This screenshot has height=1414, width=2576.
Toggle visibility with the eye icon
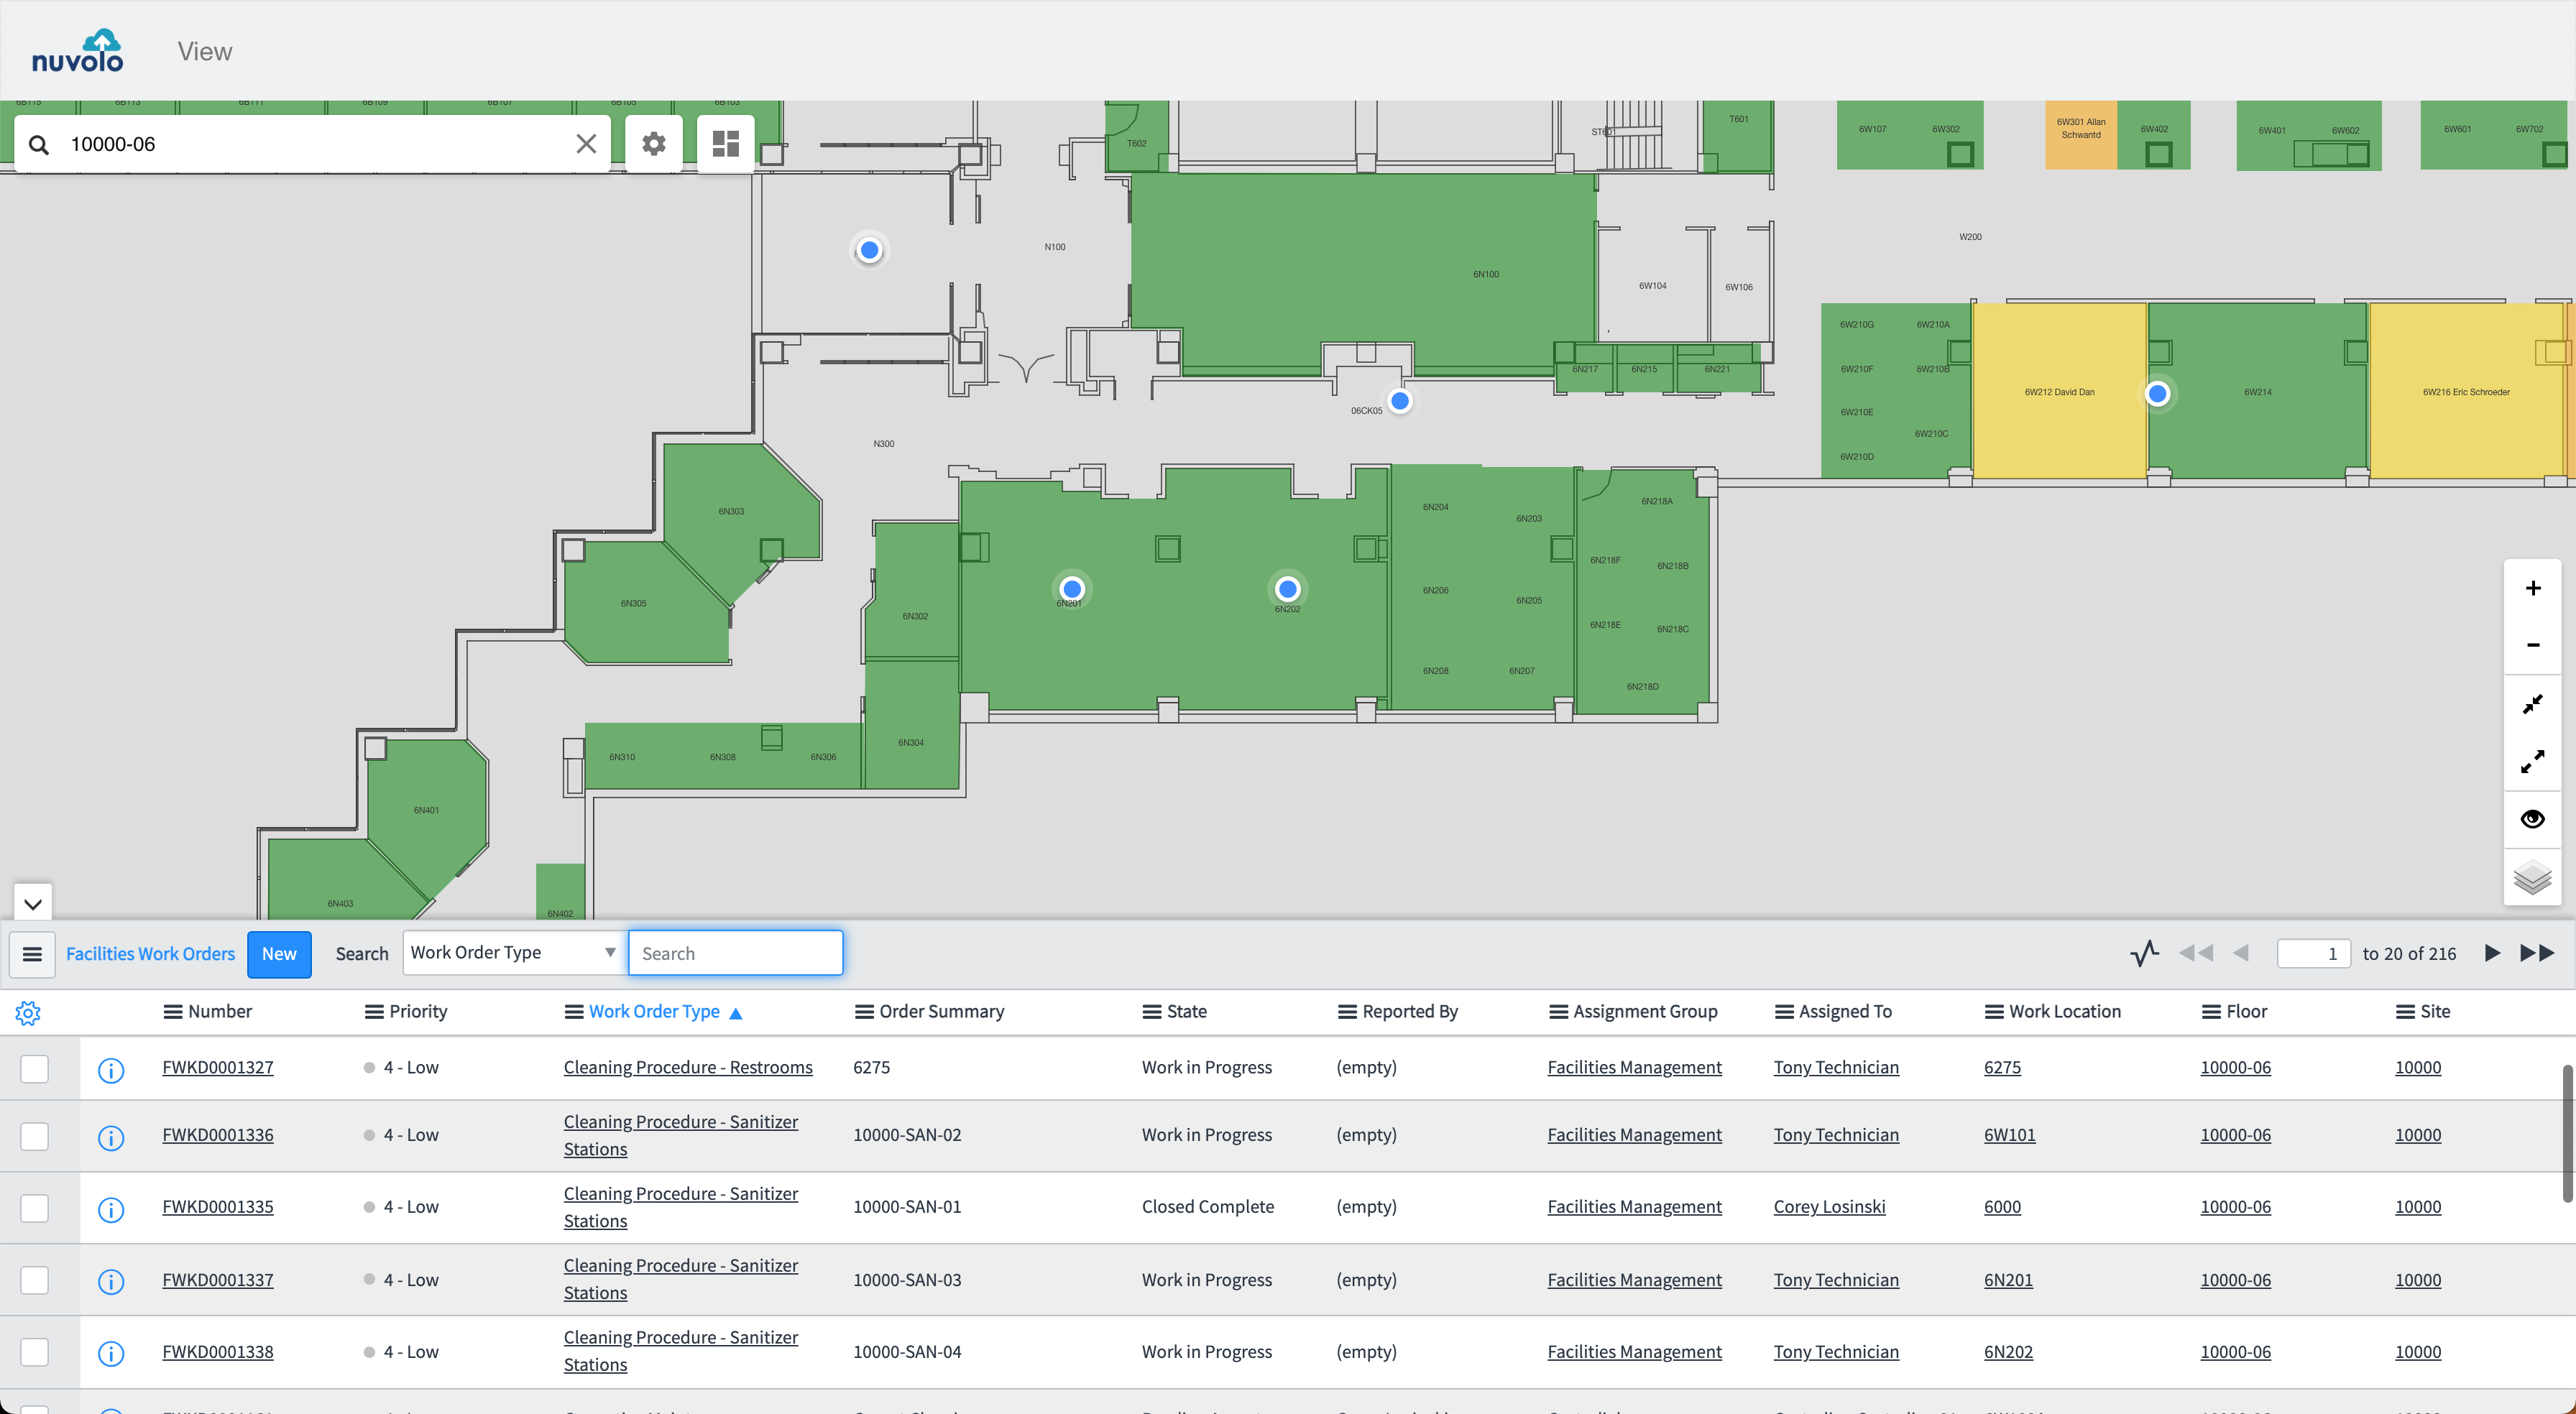tap(2532, 819)
